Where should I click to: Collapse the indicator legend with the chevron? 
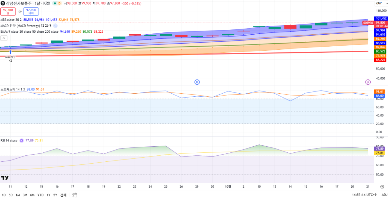pos(4,38)
